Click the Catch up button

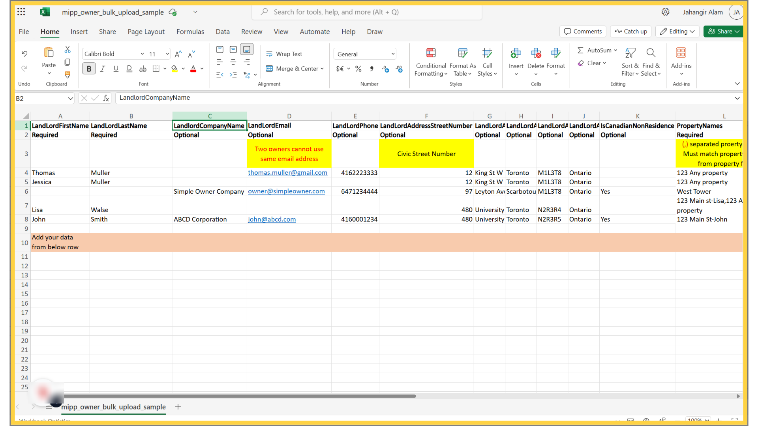(x=631, y=32)
